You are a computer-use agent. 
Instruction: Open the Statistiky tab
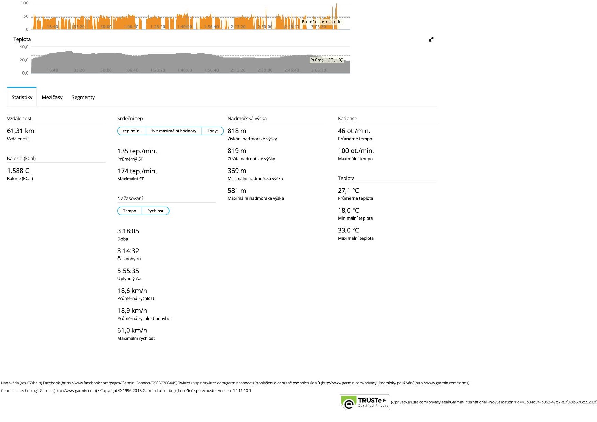coord(22,97)
